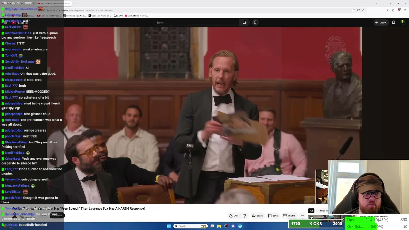Open Task View on the taskbar

pyautogui.click(x=212, y=226)
